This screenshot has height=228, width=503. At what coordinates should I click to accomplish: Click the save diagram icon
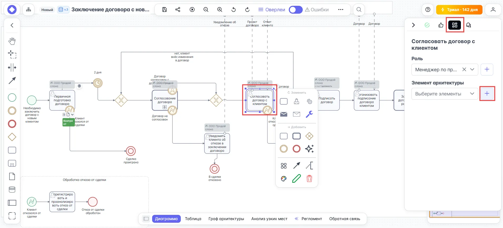164,10
